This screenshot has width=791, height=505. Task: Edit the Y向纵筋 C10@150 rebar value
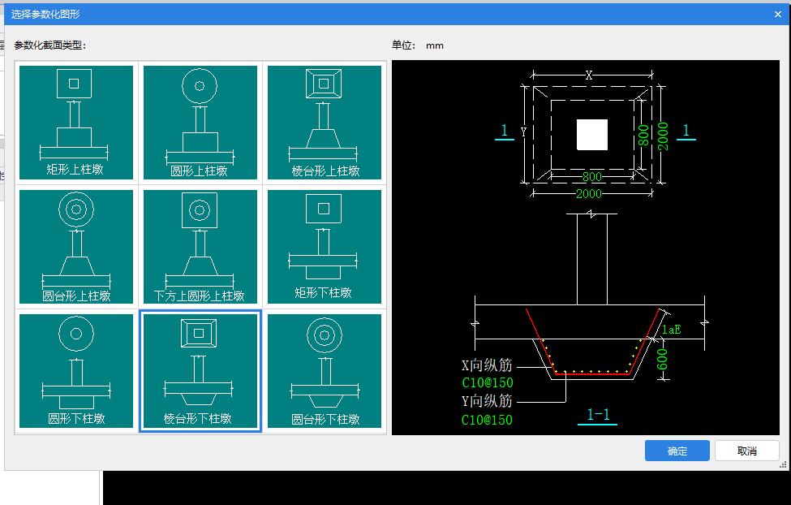[x=487, y=420]
